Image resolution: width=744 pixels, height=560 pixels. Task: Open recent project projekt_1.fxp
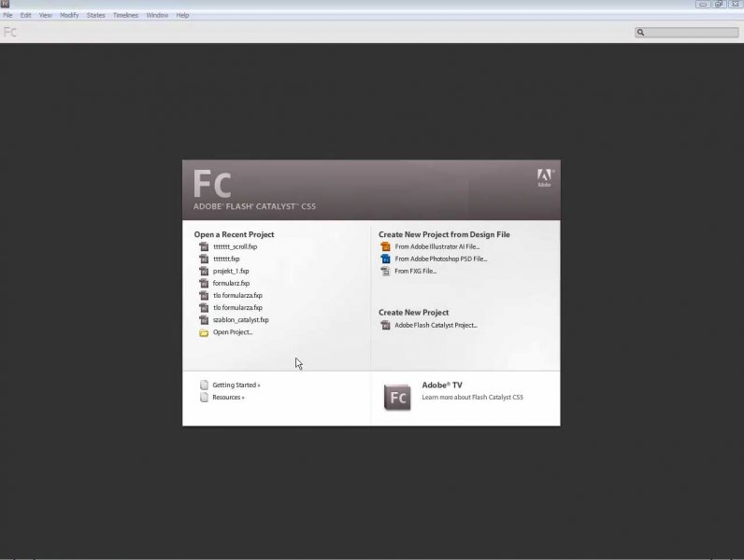click(231, 272)
